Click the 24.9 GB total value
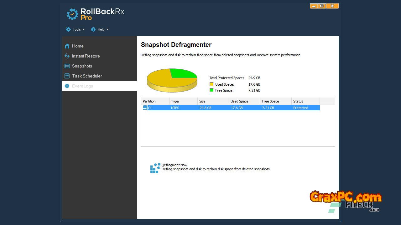The height and width of the screenshot is (225, 401). pos(254,78)
